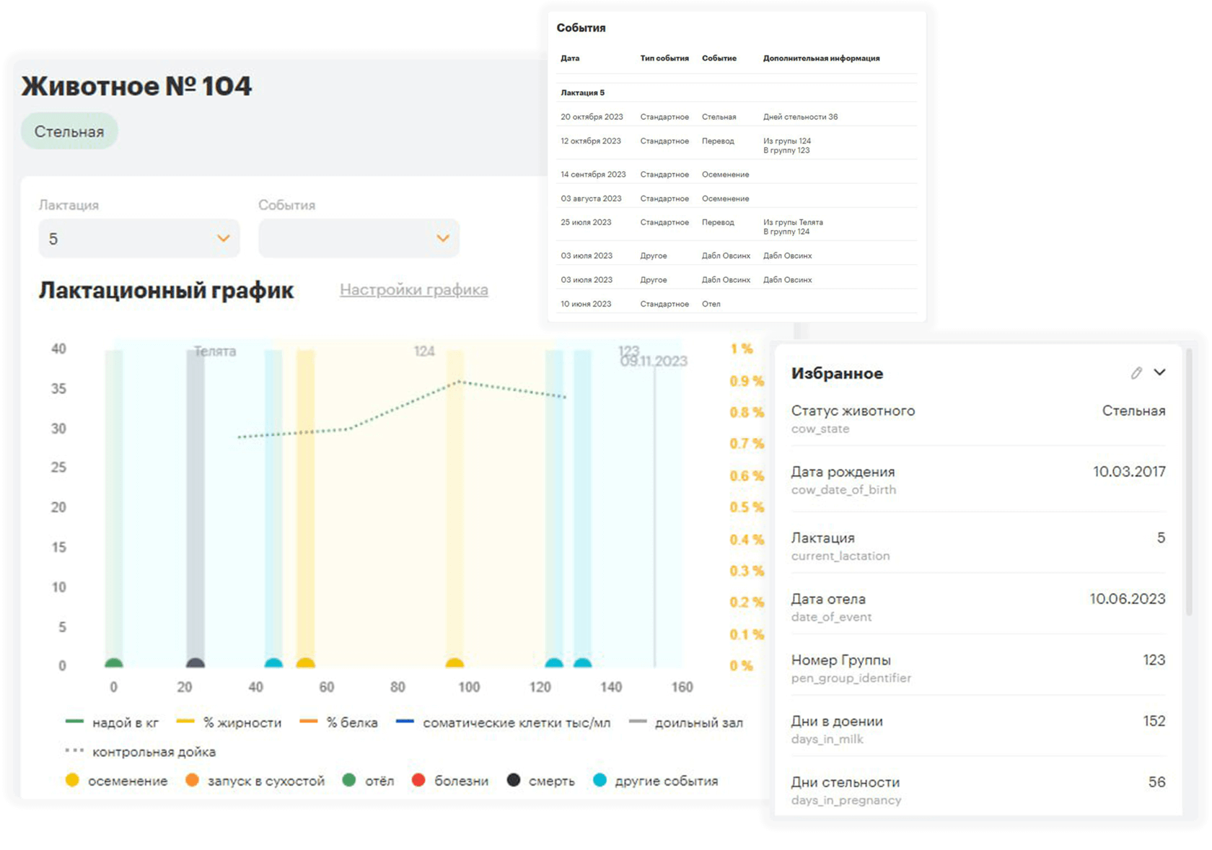Viewport: 1212px width, 850px height.
Task: Toggle % белка legend item
Action: click(x=338, y=722)
